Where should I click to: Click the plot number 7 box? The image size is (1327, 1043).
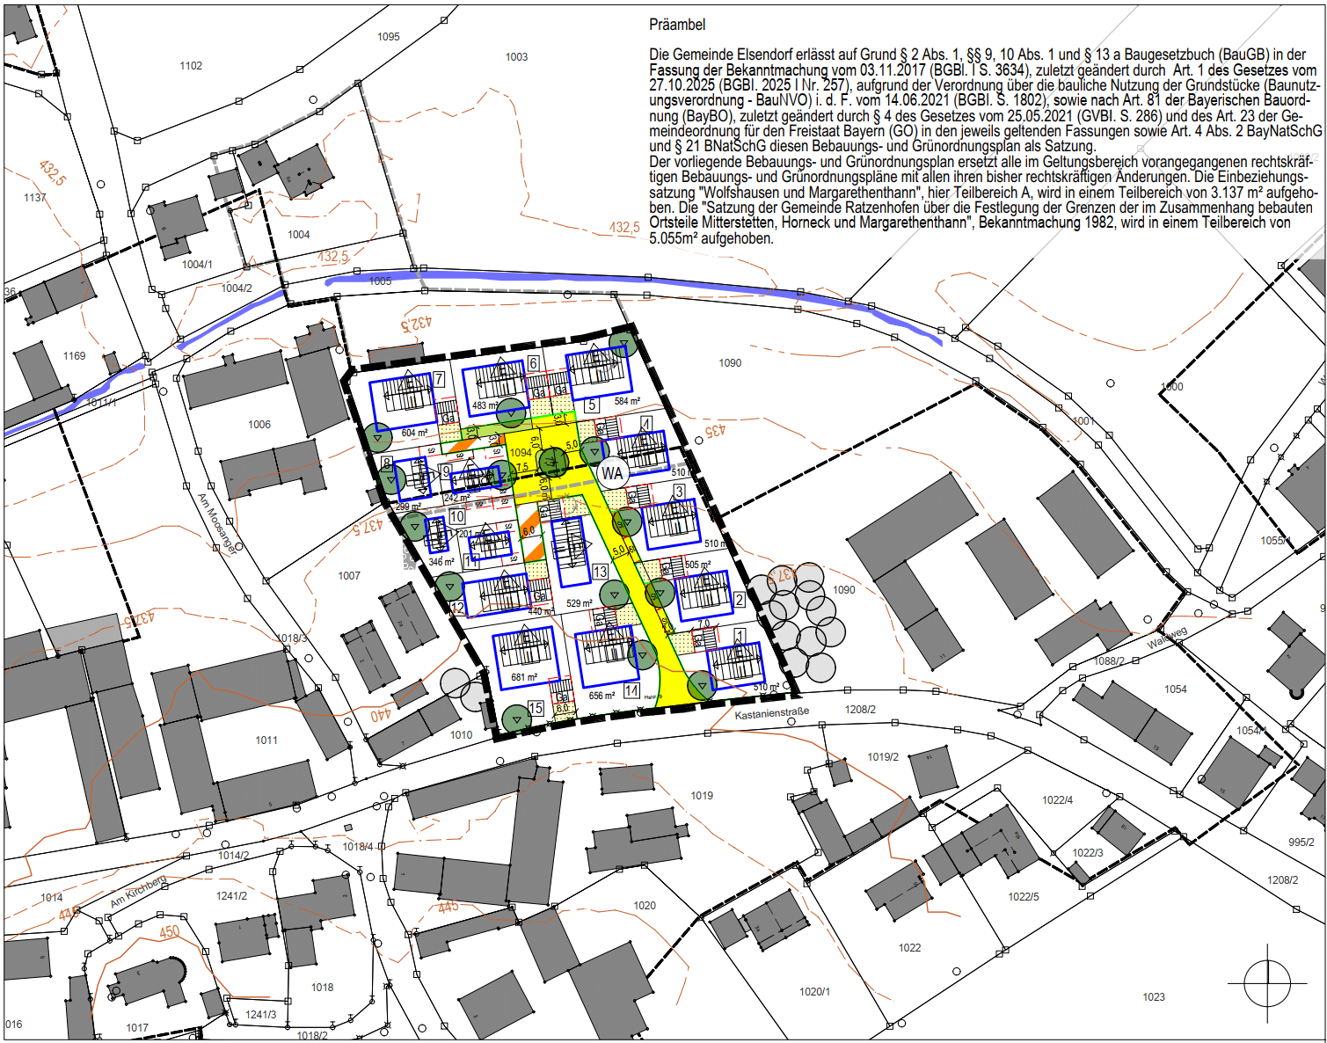pyautogui.click(x=439, y=379)
